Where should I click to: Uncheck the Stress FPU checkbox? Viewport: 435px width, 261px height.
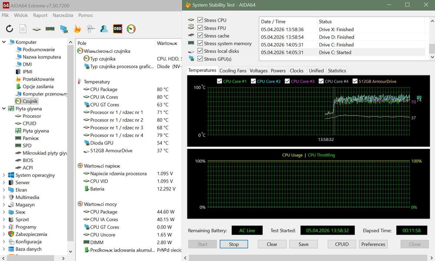pos(200,28)
